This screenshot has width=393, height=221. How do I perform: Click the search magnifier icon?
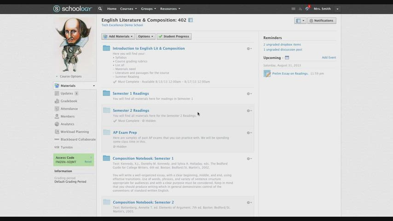(x=100, y=9)
